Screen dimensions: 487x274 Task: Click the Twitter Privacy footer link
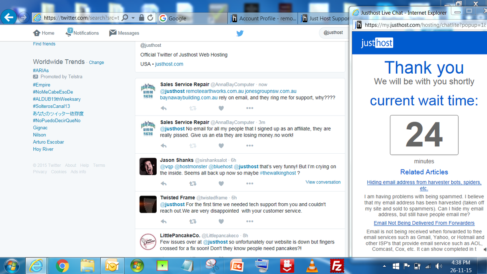40,172
